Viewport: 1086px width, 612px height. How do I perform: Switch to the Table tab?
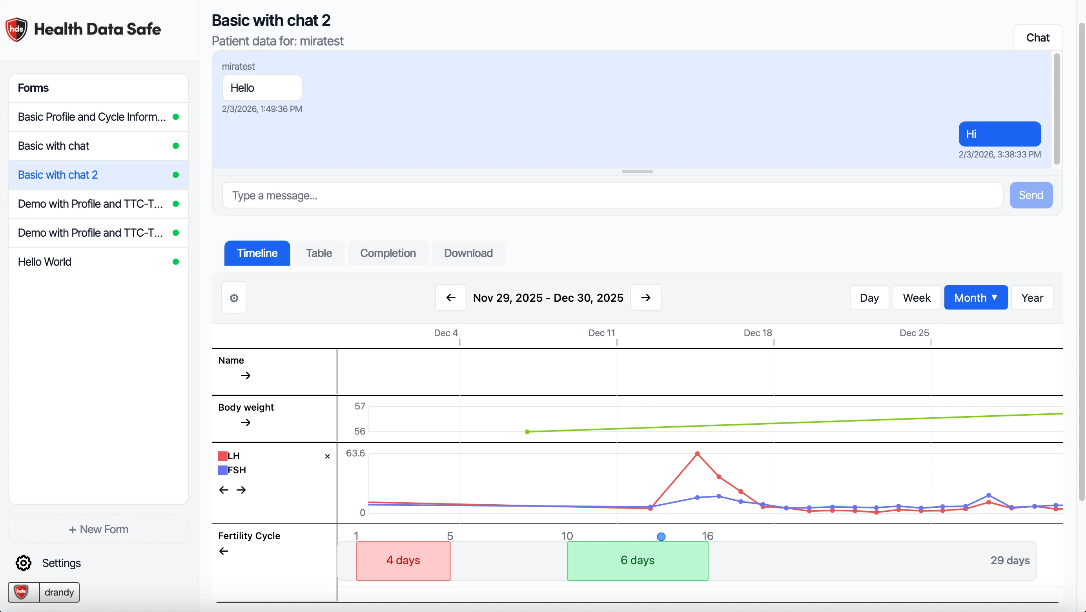(319, 253)
